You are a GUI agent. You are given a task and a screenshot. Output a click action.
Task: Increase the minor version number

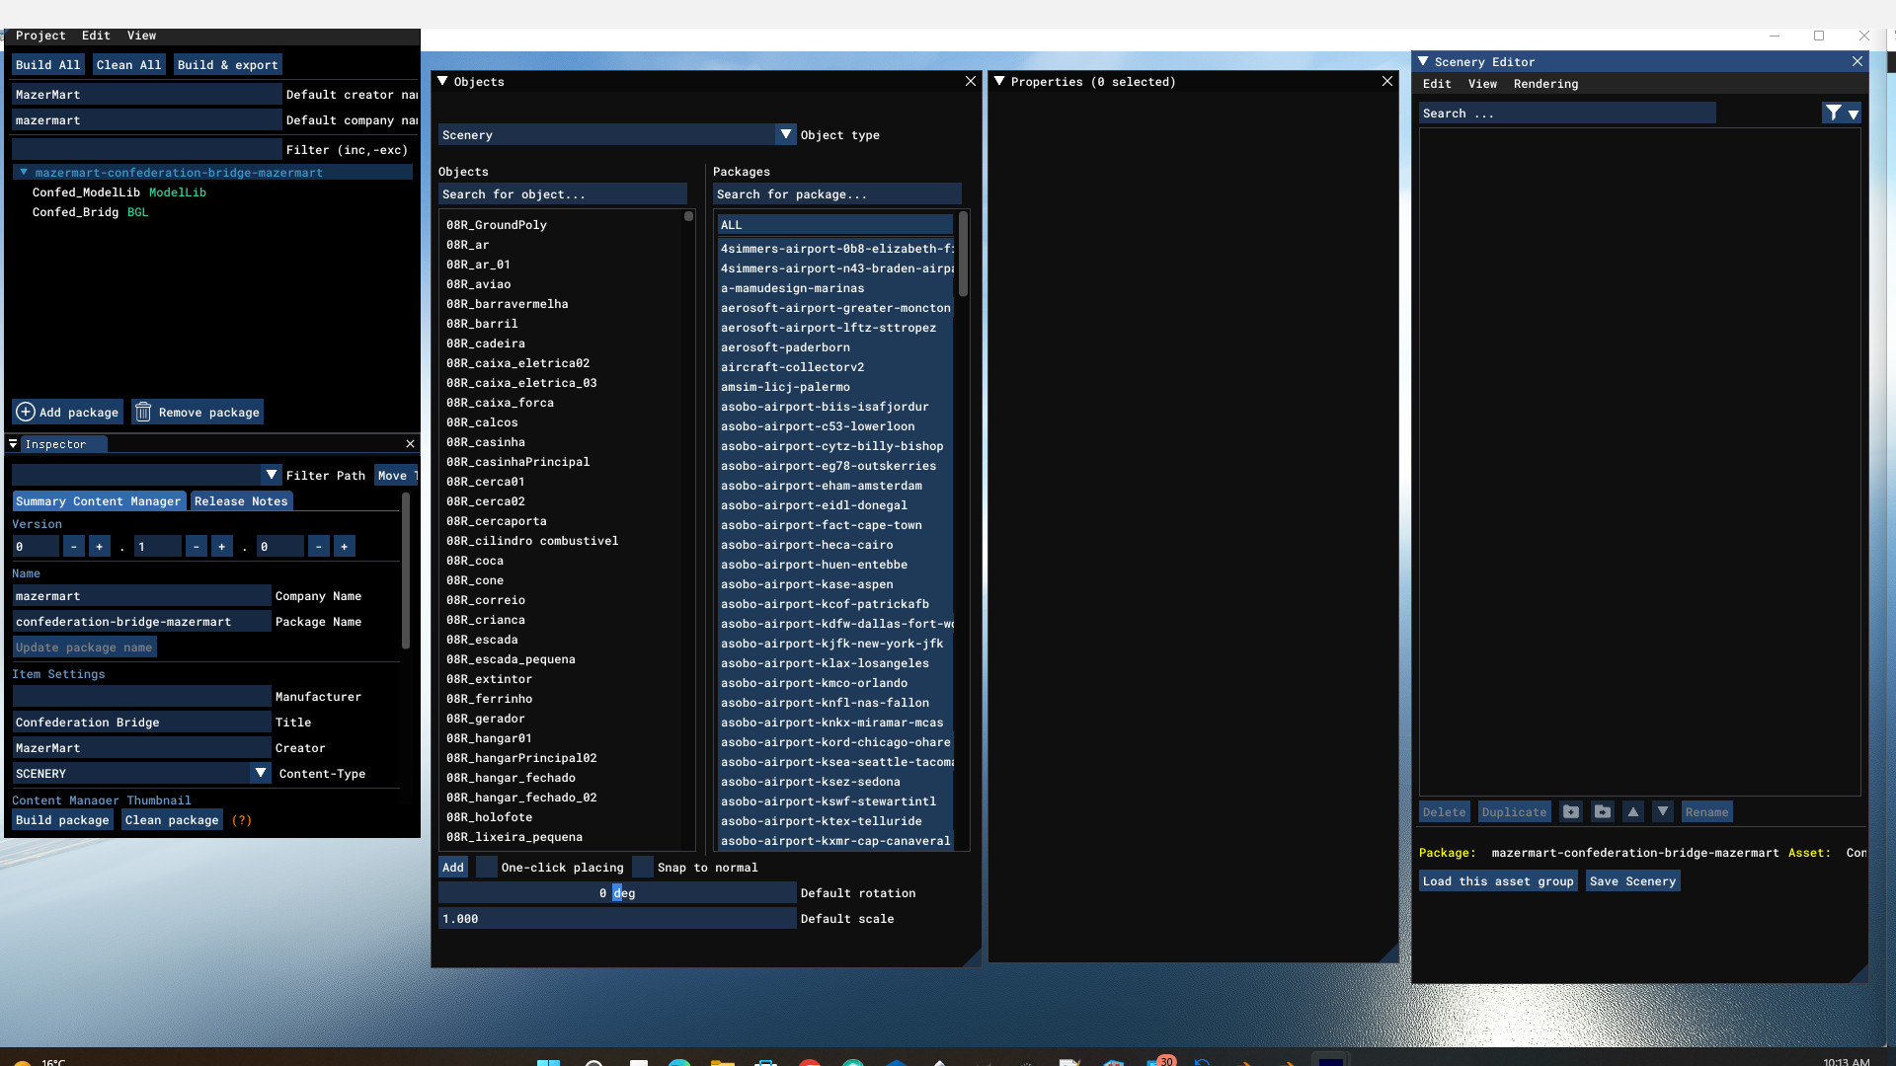click(221, 547)
